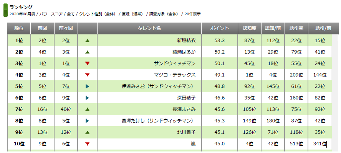This screenshot has height=153, width=341.
Task: Click the up arrow icon for 綾瀬はるか
Action: coord(88,52)
